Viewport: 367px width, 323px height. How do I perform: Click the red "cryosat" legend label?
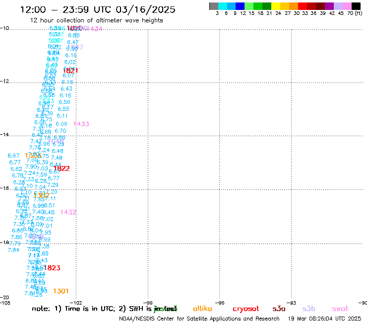[246, 309]
